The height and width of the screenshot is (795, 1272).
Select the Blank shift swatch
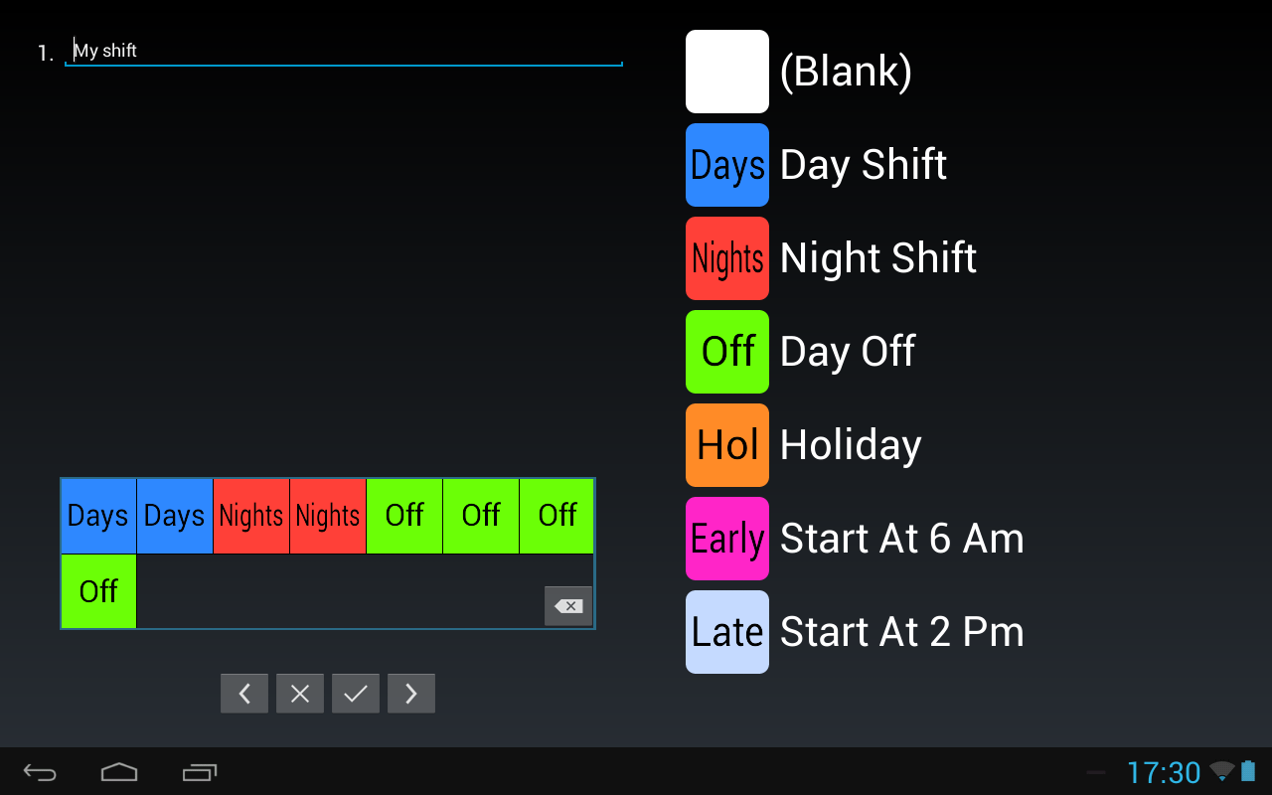click(x=726, y=72)
